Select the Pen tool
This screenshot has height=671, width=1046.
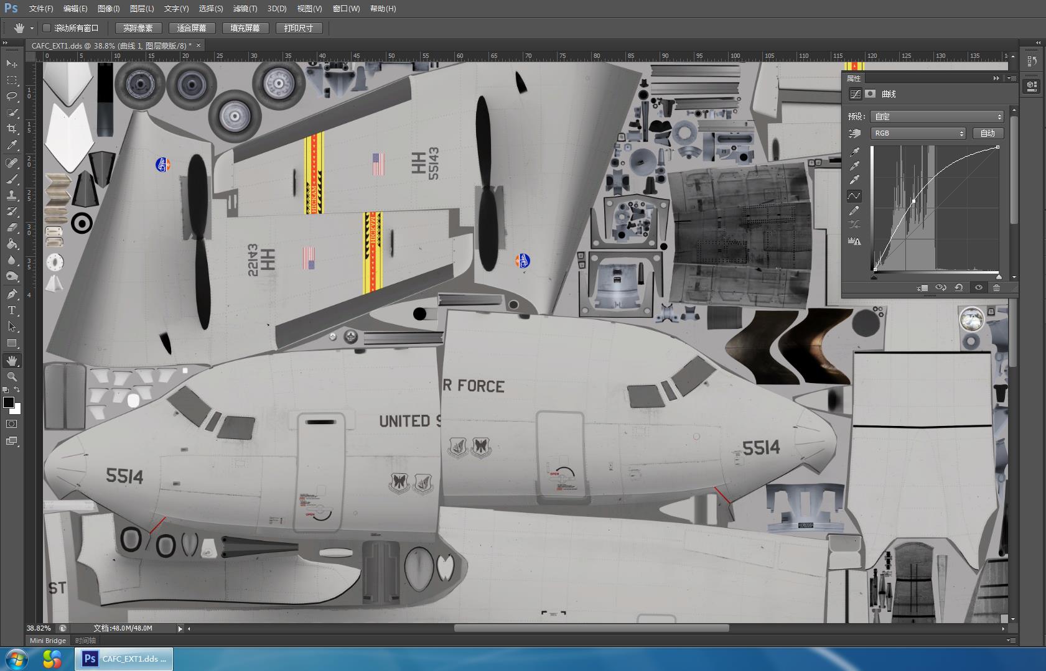pyautogui.click(x=12, y=294)
